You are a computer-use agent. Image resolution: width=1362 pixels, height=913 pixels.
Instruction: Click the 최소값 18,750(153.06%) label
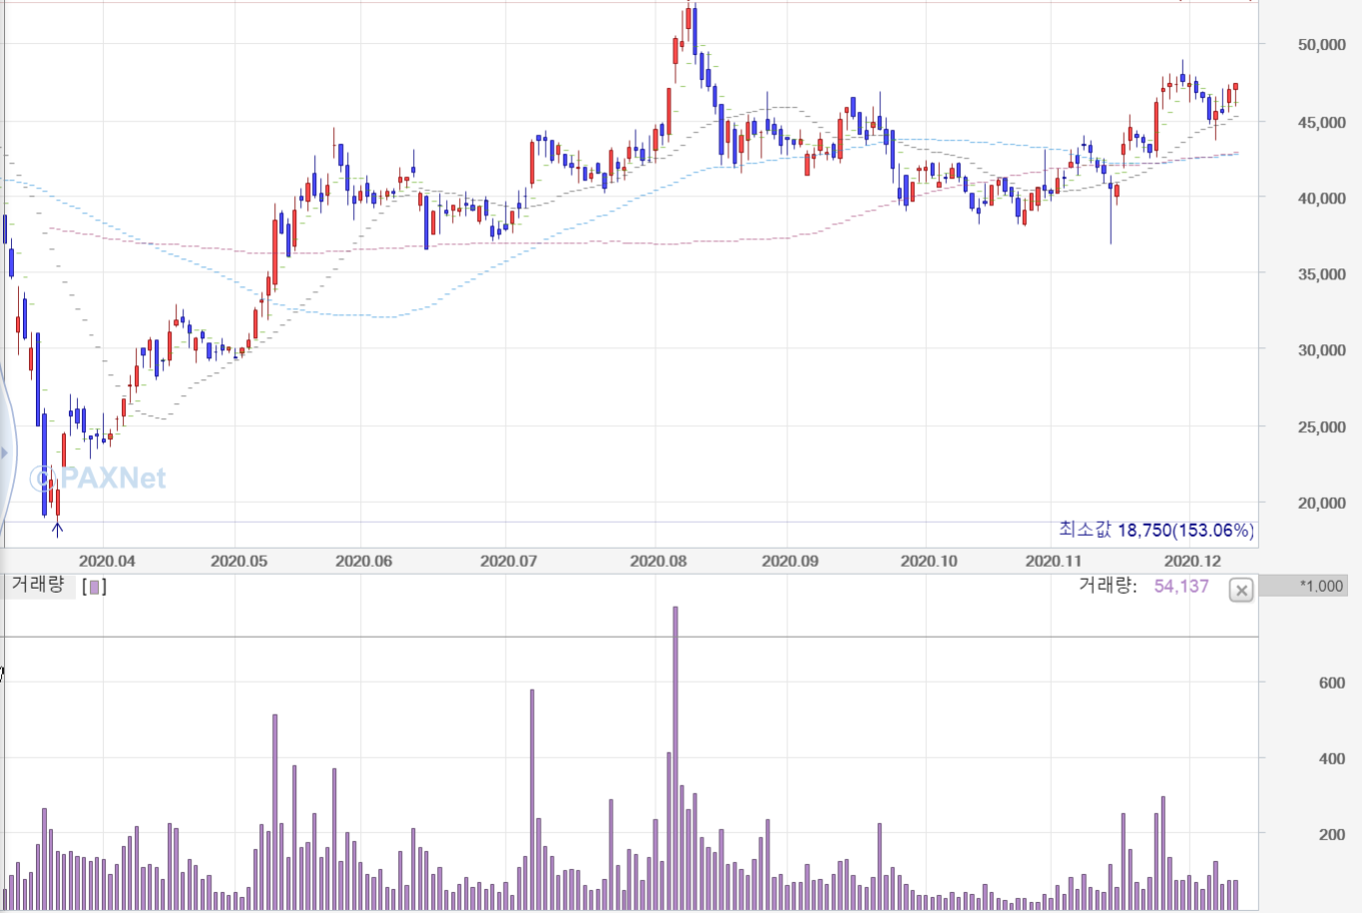point(1156,530)
